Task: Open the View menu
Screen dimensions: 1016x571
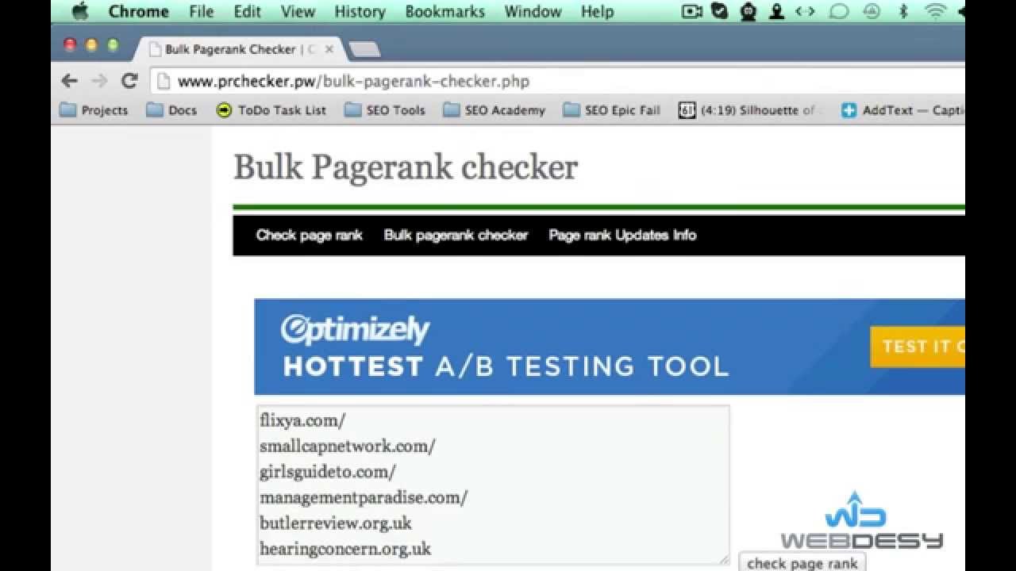Action: click(x=298, y=12)
